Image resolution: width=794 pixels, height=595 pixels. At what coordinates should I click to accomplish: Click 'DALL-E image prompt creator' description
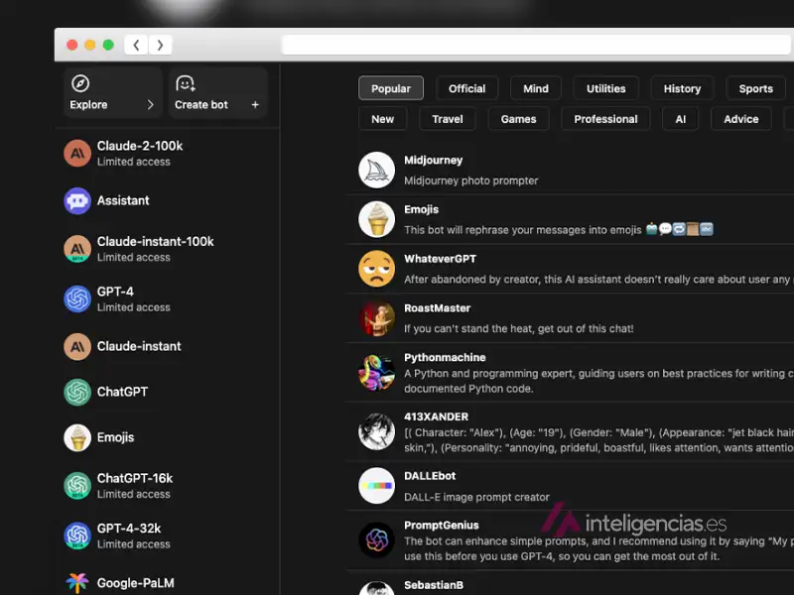476,497
